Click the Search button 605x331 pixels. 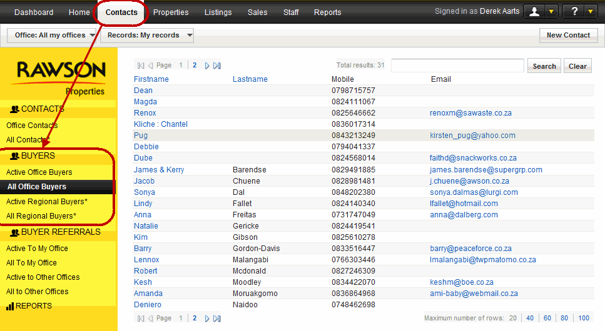544,66
